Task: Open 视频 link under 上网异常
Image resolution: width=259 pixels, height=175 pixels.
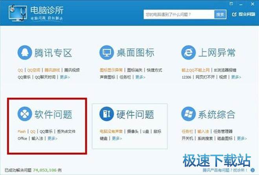Action: tap(223, 77)
